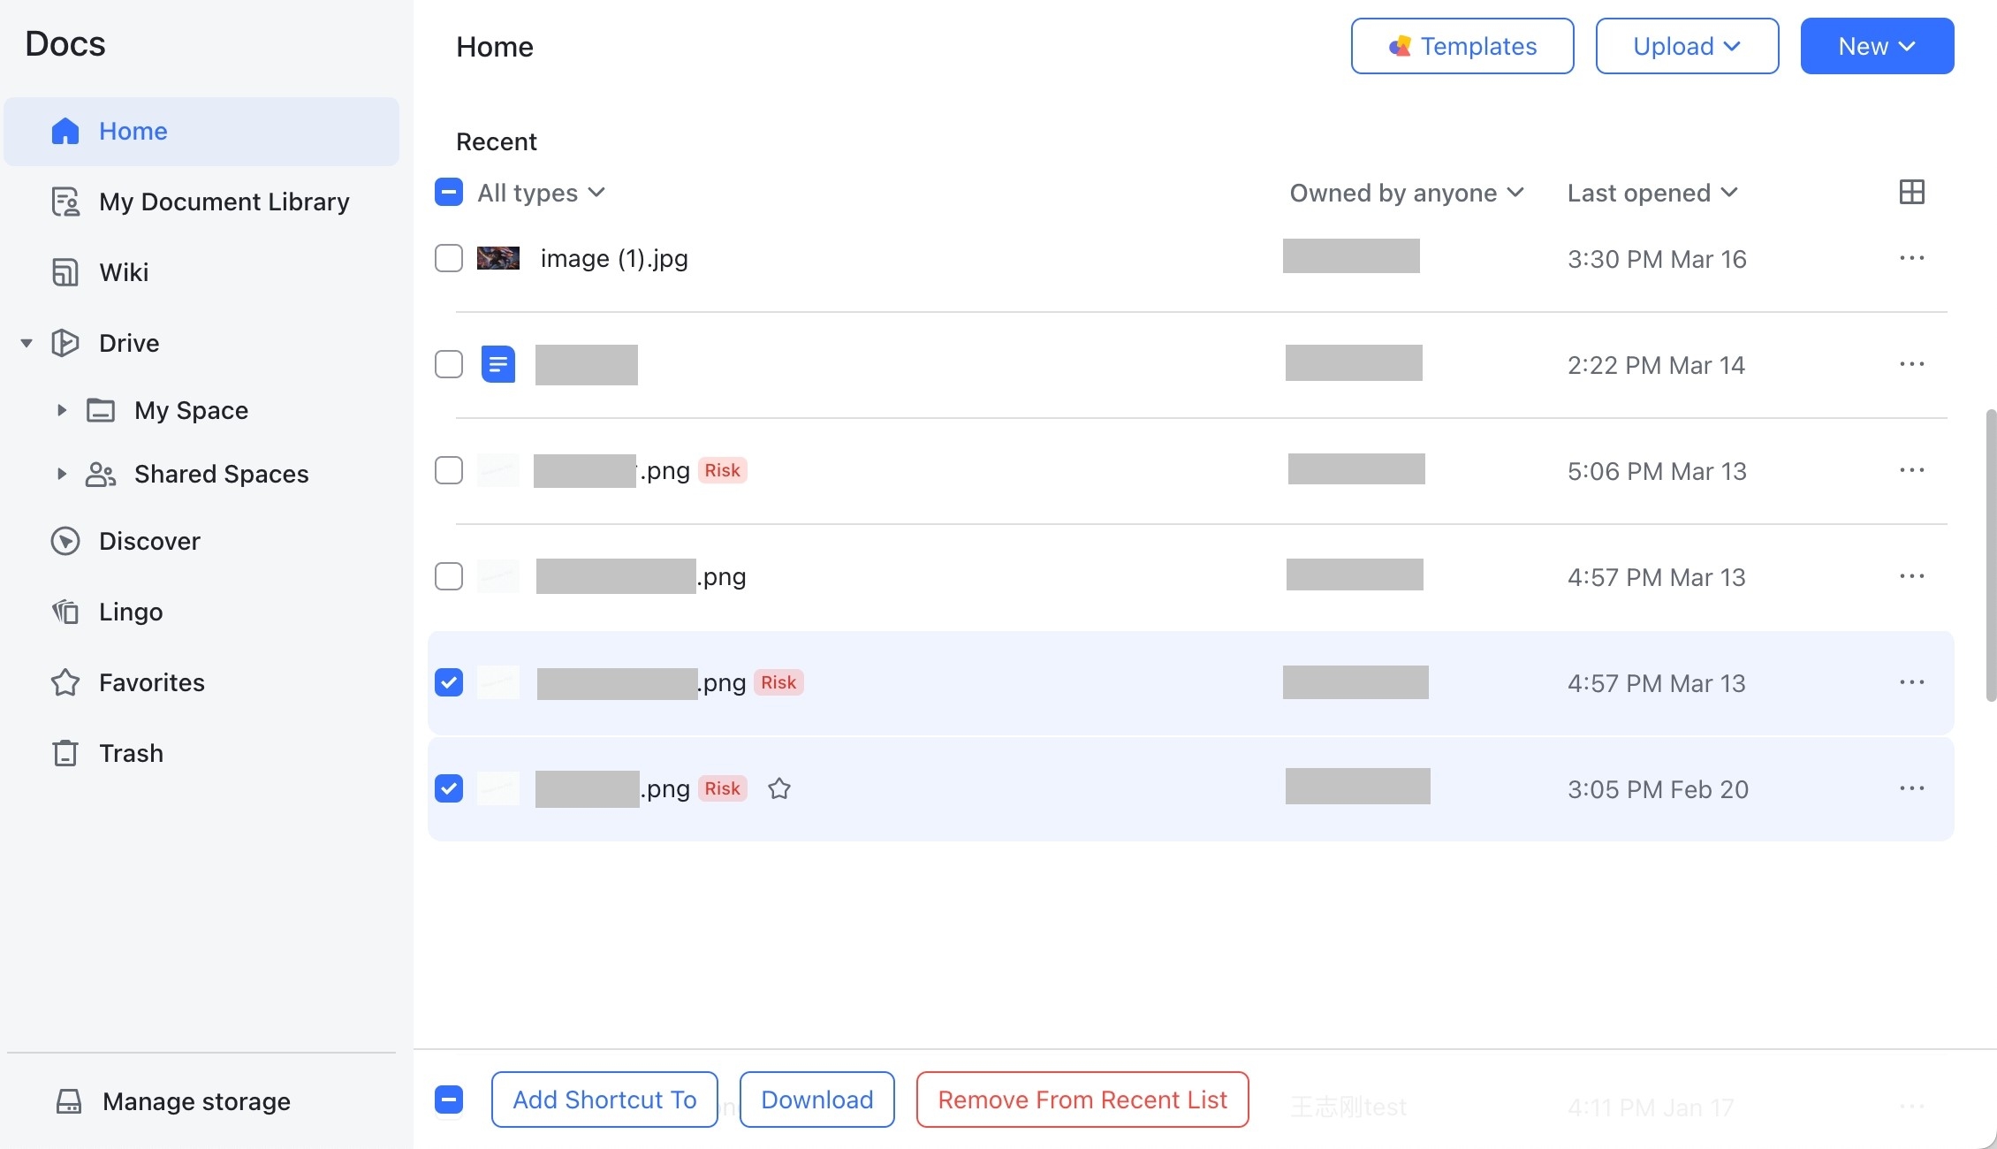Open more options for 3:05 PM Feb 20 row

pos(1911,788)
